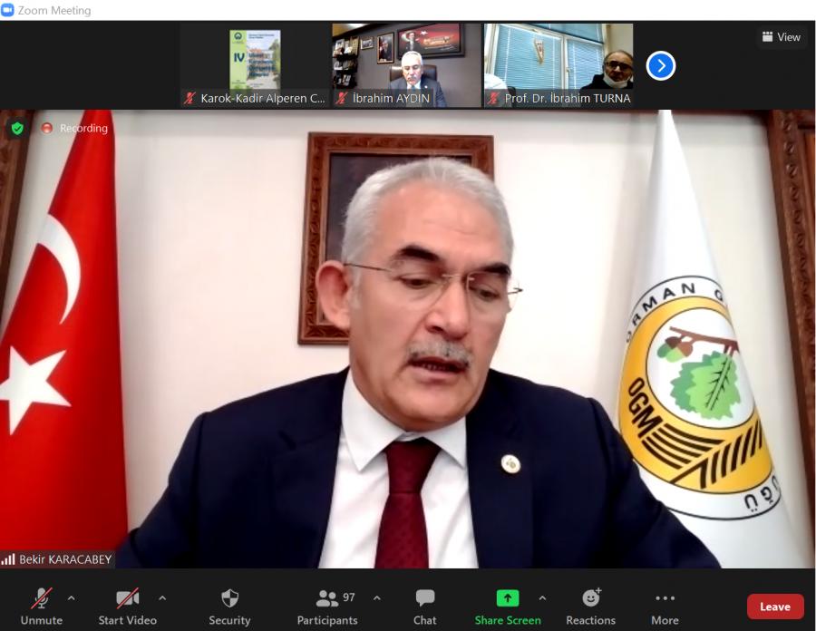The width and height of the screenshot is (816, 631).
Task: Select Prof. Dr. İbrahim TURNA thumbnail
Action: coord(558,65)
